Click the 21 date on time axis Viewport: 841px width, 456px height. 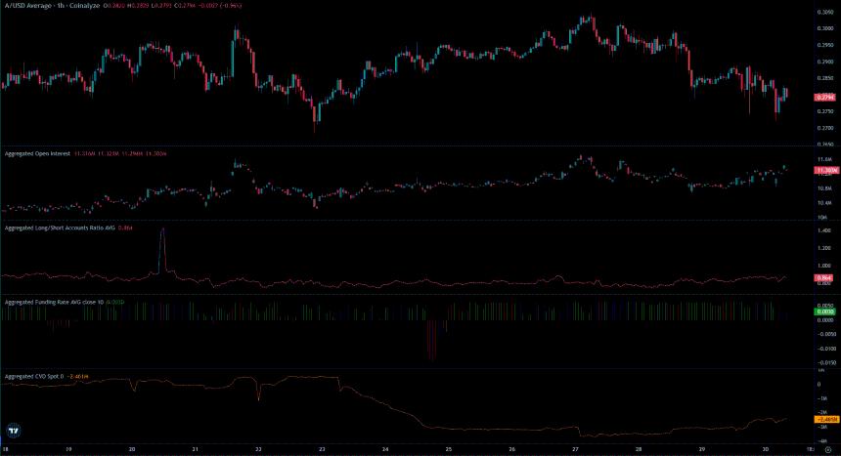[x=196, y=449]
